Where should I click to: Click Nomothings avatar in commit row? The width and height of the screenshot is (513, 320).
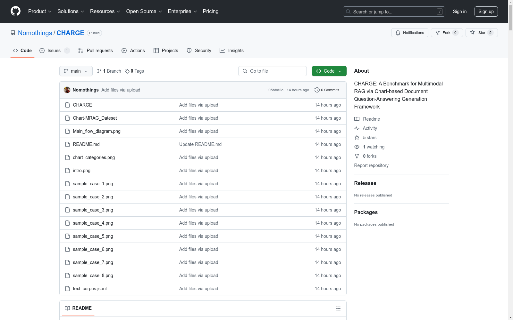pos(67,90)
